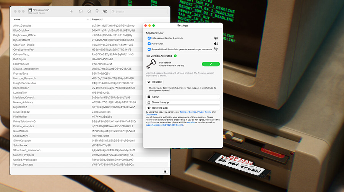Open the Privacy Policy link
Viewport: 344px width, 192px height.
[x=204, y=112]
